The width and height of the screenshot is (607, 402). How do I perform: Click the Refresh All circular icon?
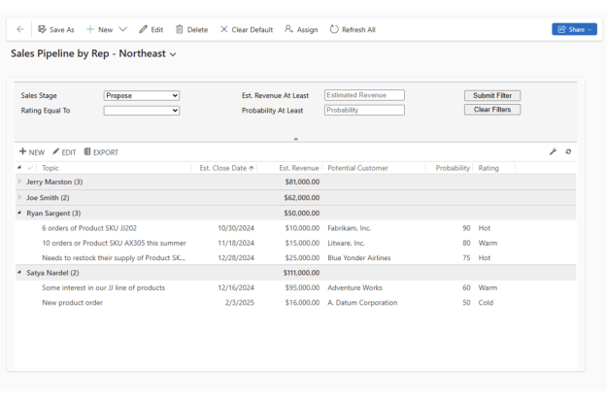(334, 29)
